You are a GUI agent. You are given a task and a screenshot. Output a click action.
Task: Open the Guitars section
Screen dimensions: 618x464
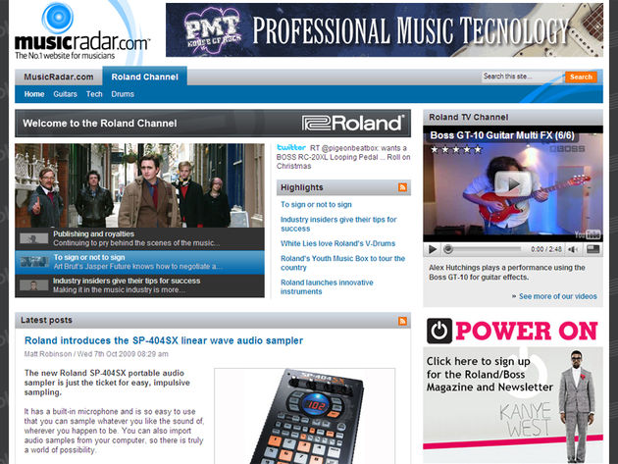coord(65,94)
